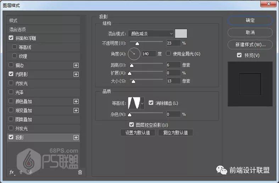279x183 pixels.
Task: Click the 扩展 slider handle
Action: pos(130,73)
